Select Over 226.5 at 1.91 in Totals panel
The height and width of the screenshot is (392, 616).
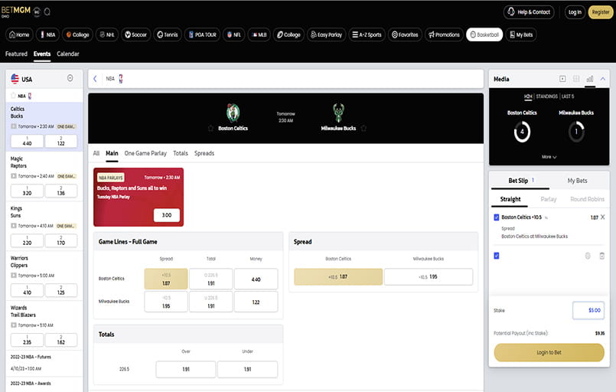click(186, 369)
